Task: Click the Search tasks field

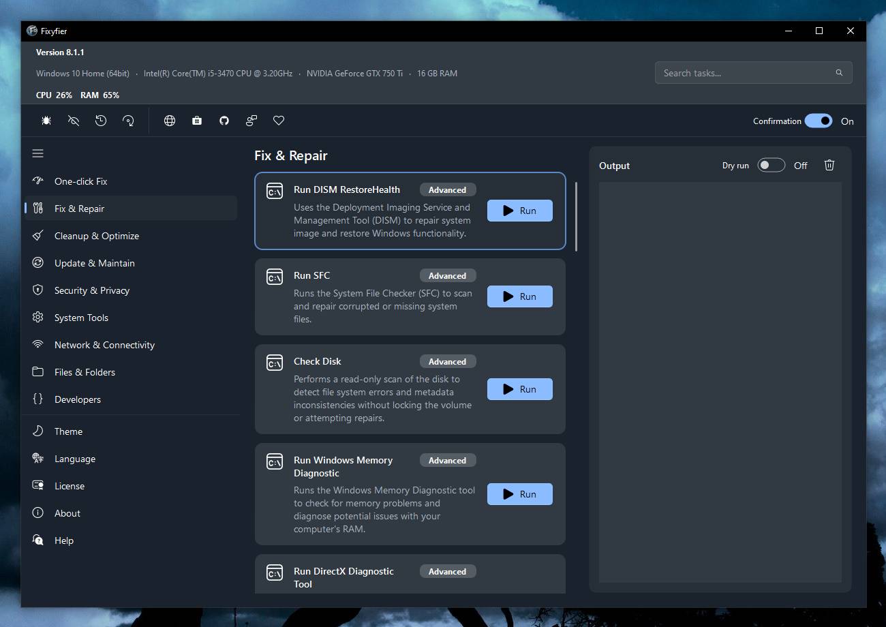Action: click(x=753, y=73)
